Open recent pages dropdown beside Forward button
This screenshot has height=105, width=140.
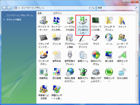[x=12, y=8]
